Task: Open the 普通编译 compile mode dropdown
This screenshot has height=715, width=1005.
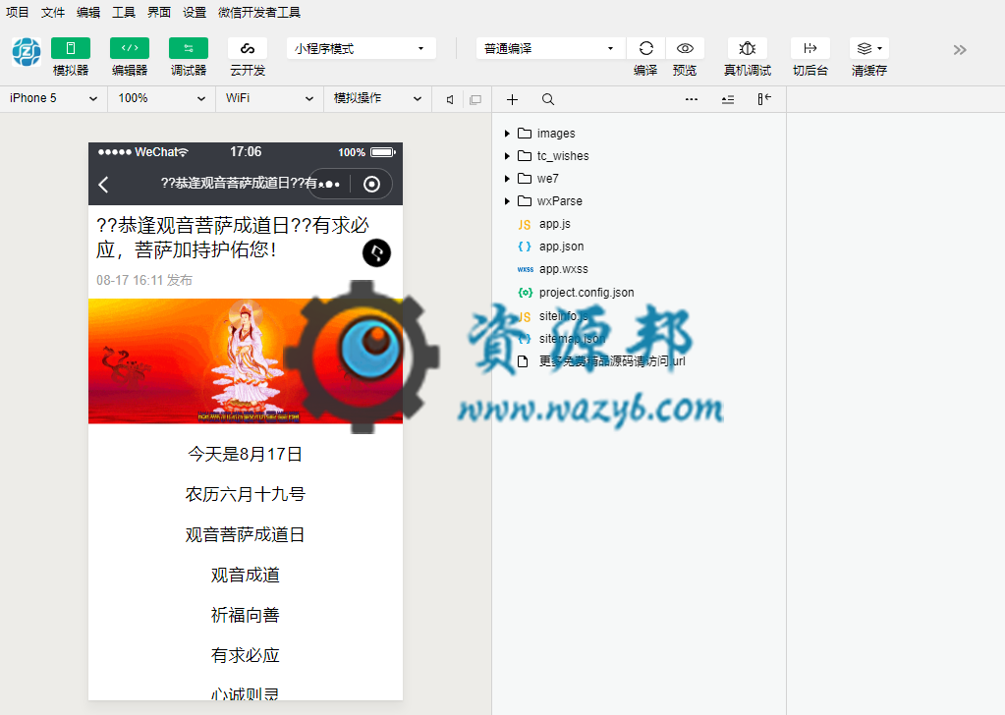Action: [550, 49]
